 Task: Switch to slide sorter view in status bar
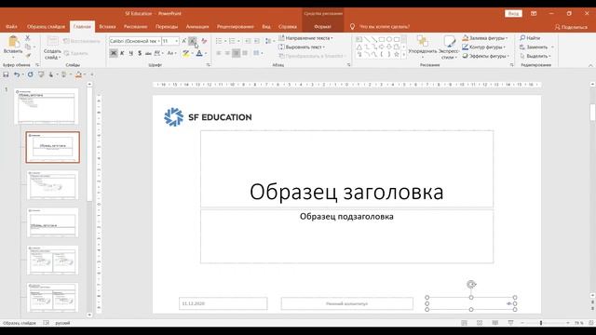pyautogui.click(x=480, y=323)
